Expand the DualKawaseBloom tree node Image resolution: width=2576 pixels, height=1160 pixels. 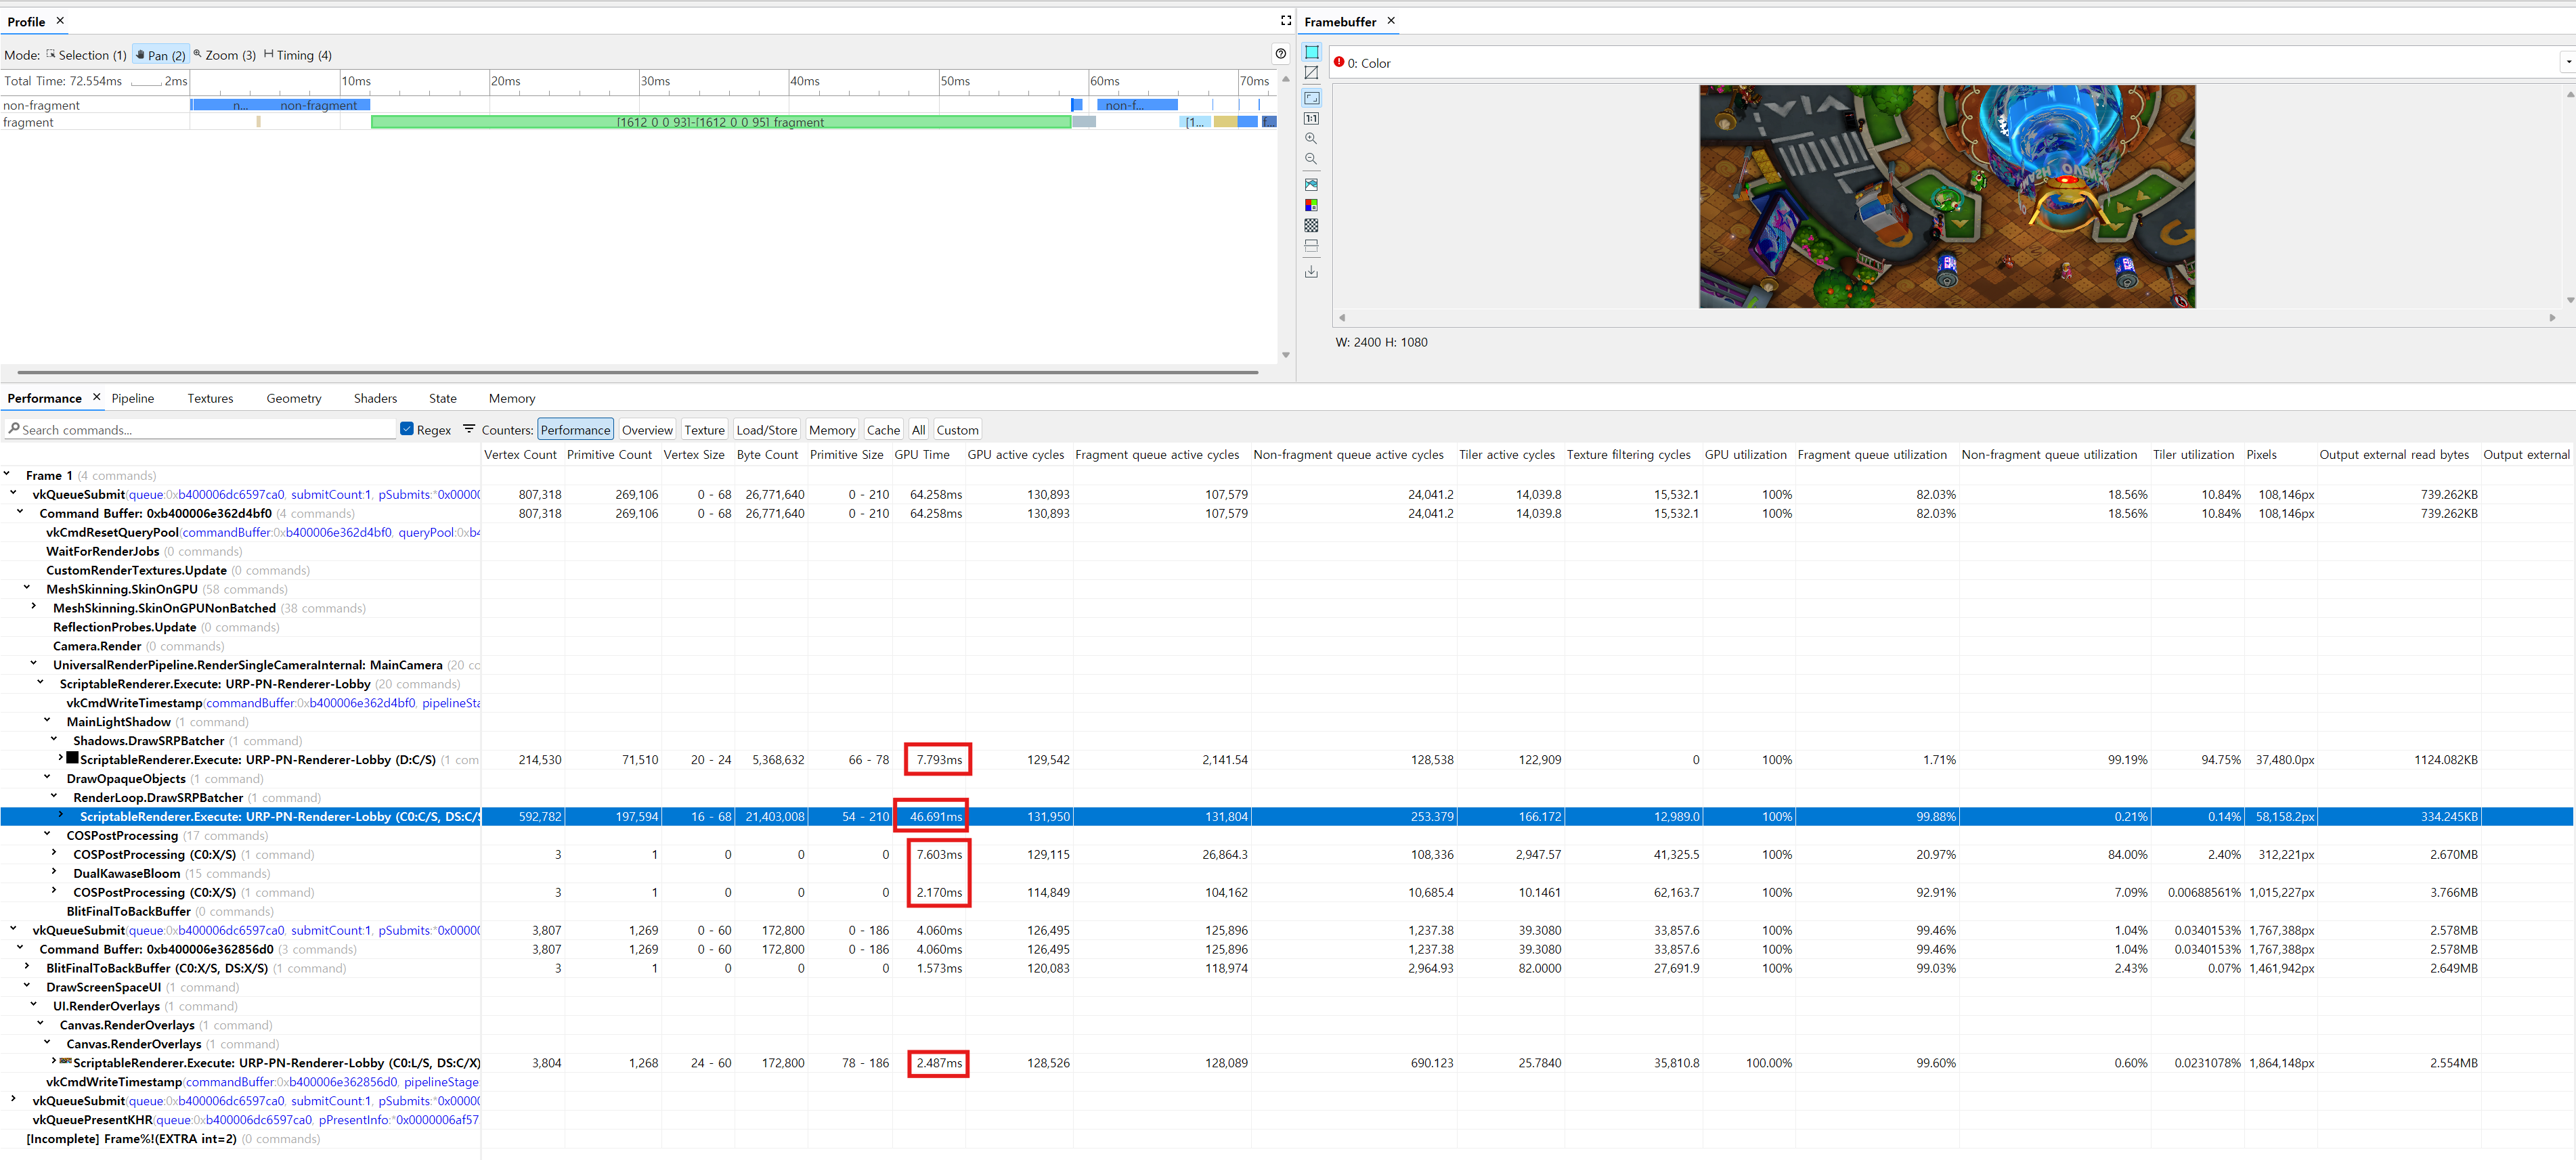pos(54,872)
